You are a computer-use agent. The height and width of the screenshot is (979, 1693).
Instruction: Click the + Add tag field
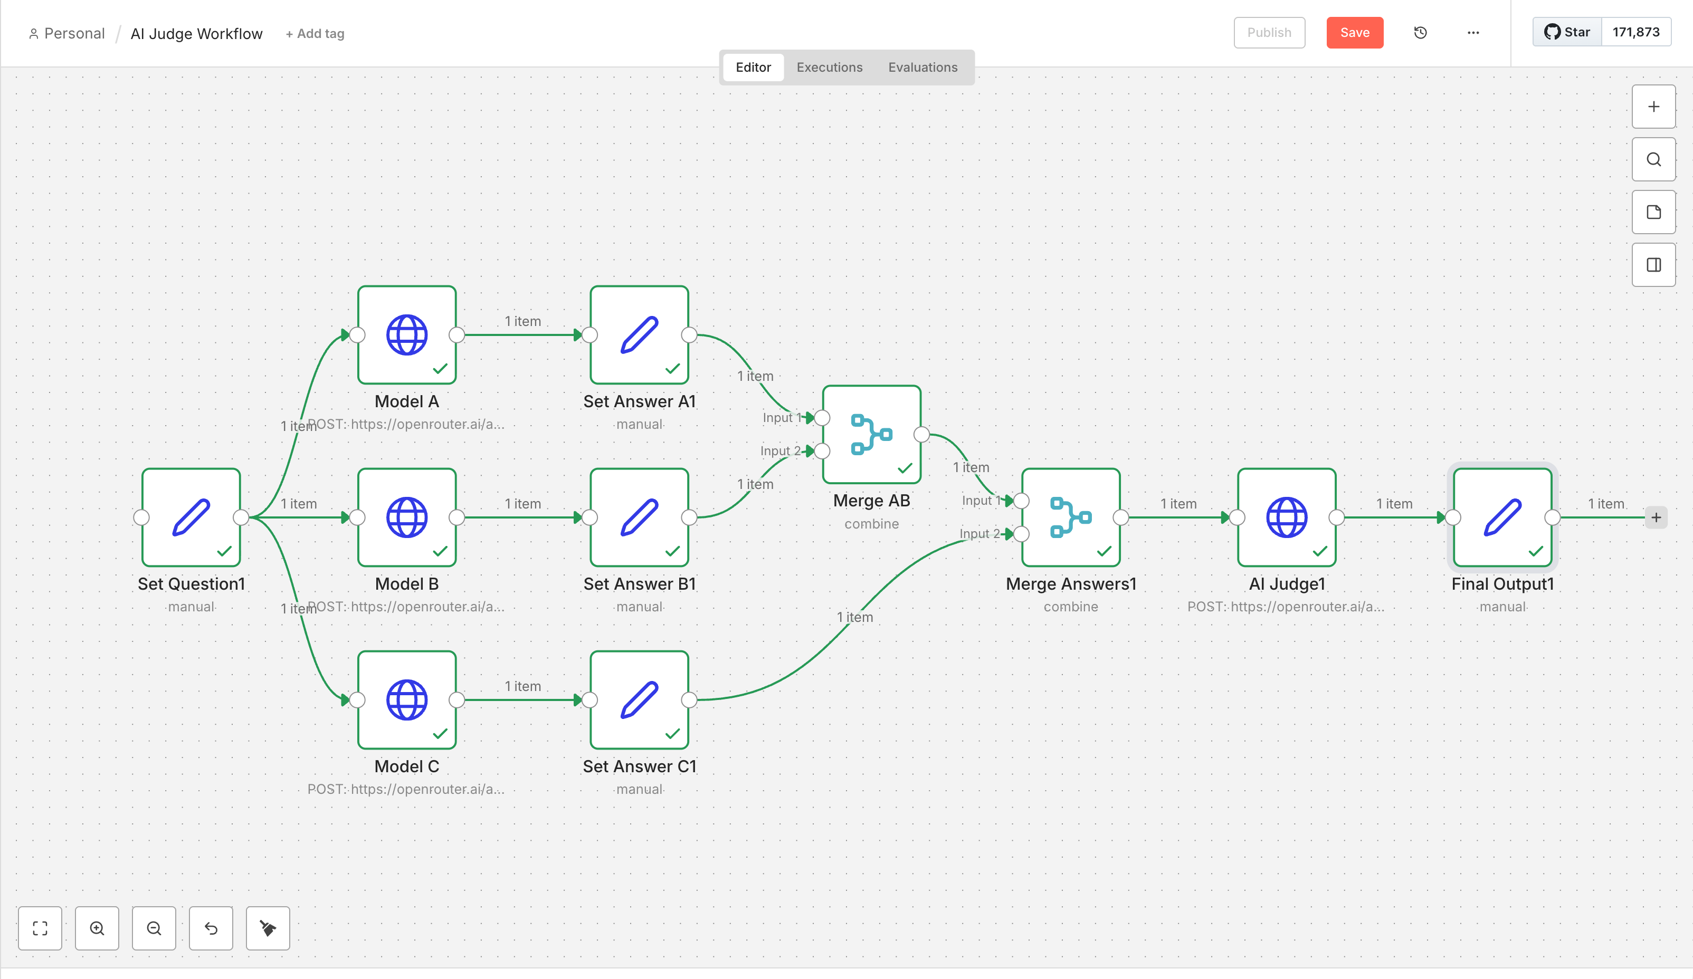pyautogui.click(x=315, y=34)
